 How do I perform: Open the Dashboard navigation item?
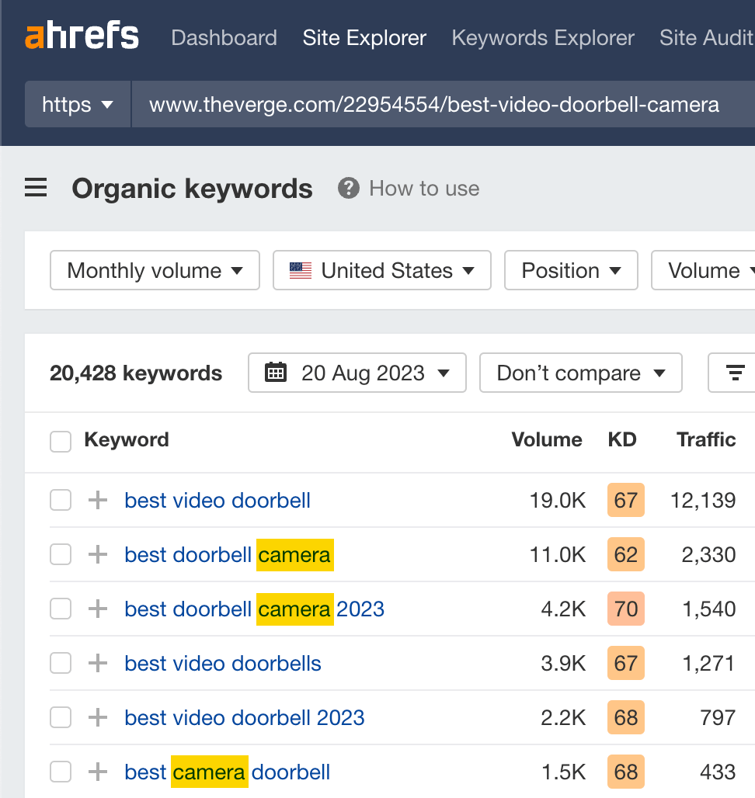tap(224, 37)
